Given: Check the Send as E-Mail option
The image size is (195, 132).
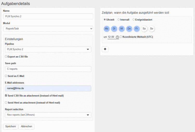Looking at the screenshot, I should 6,76.
